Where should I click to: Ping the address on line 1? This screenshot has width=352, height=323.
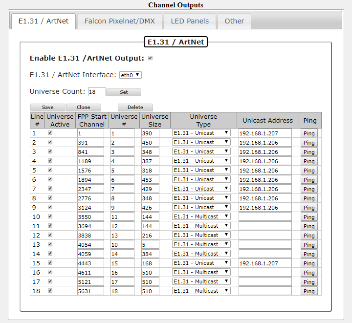pyautogui.click(x=308, y=133)
